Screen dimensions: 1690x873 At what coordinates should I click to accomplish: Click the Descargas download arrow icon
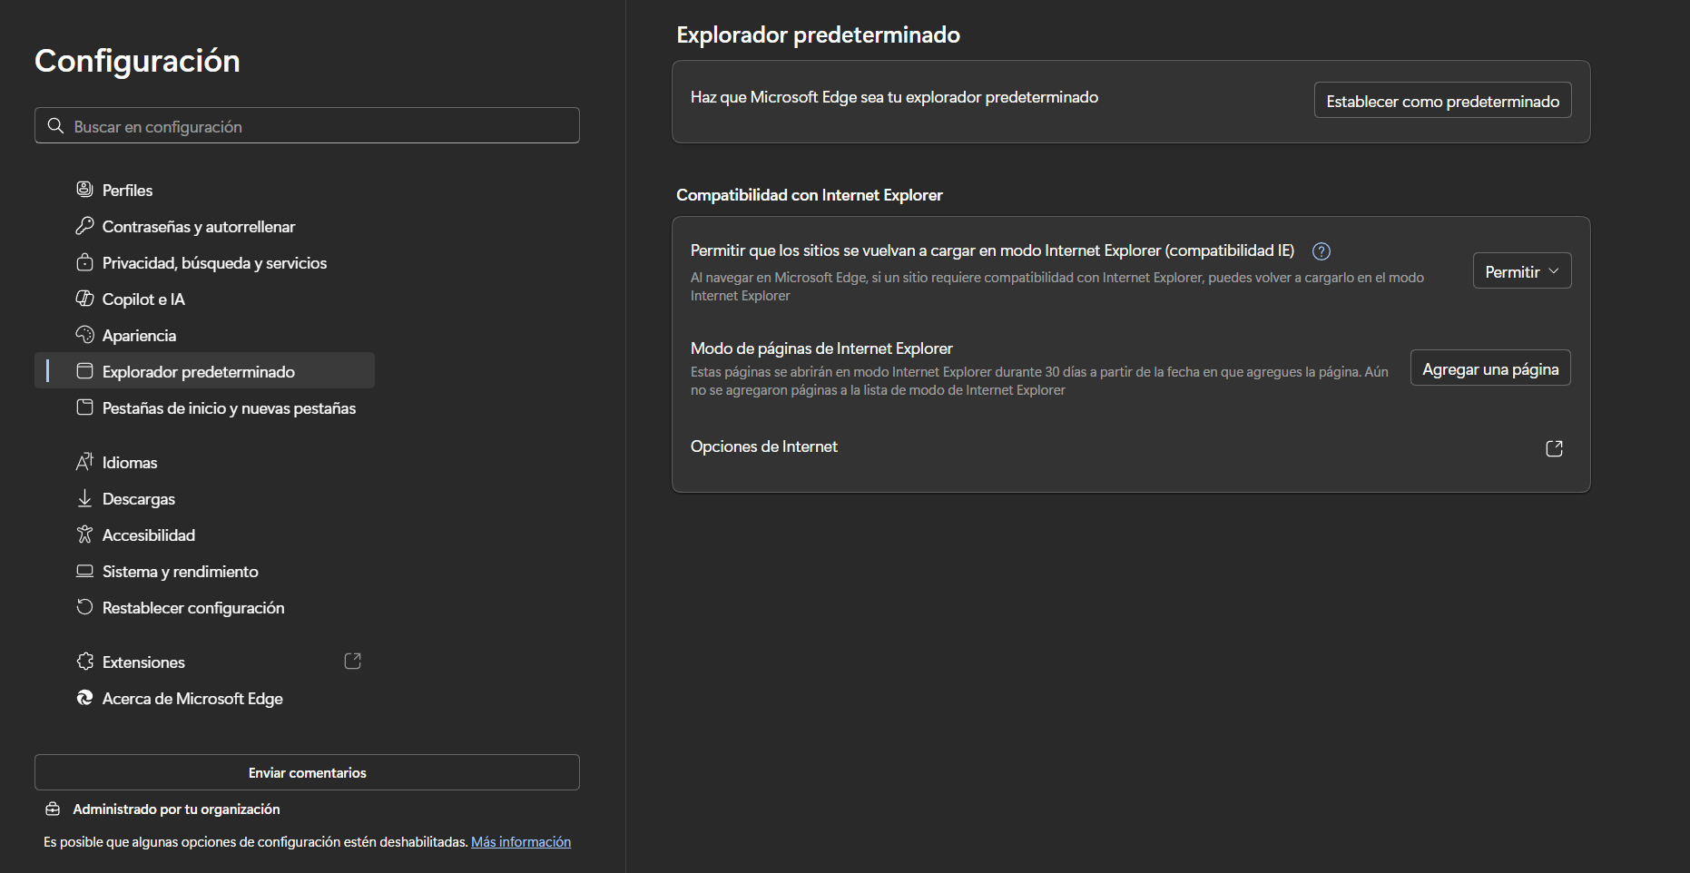click(x=84, y=497)
